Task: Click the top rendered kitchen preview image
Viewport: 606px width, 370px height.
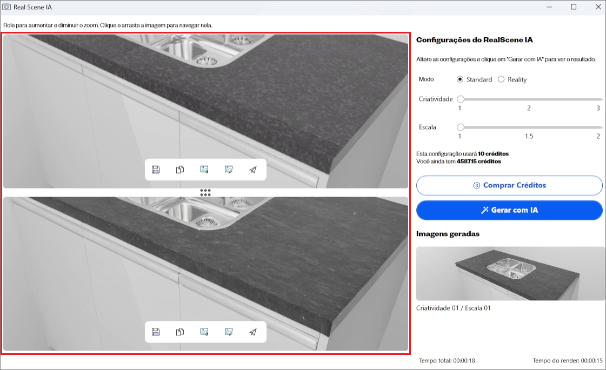Action: (x=205, y=111)
